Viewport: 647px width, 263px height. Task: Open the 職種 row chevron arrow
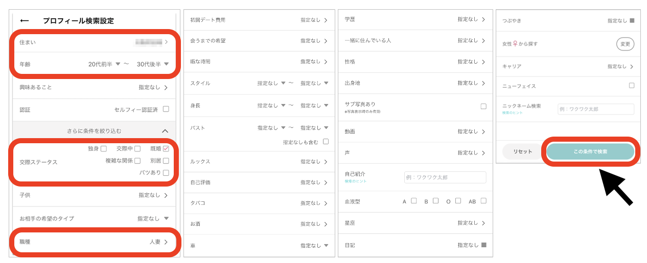coord(166,242)
